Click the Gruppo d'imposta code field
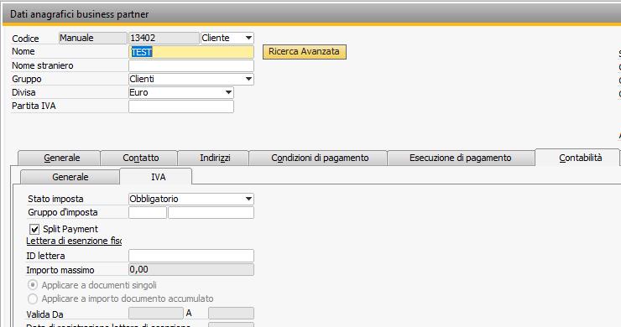 (148, 213)
